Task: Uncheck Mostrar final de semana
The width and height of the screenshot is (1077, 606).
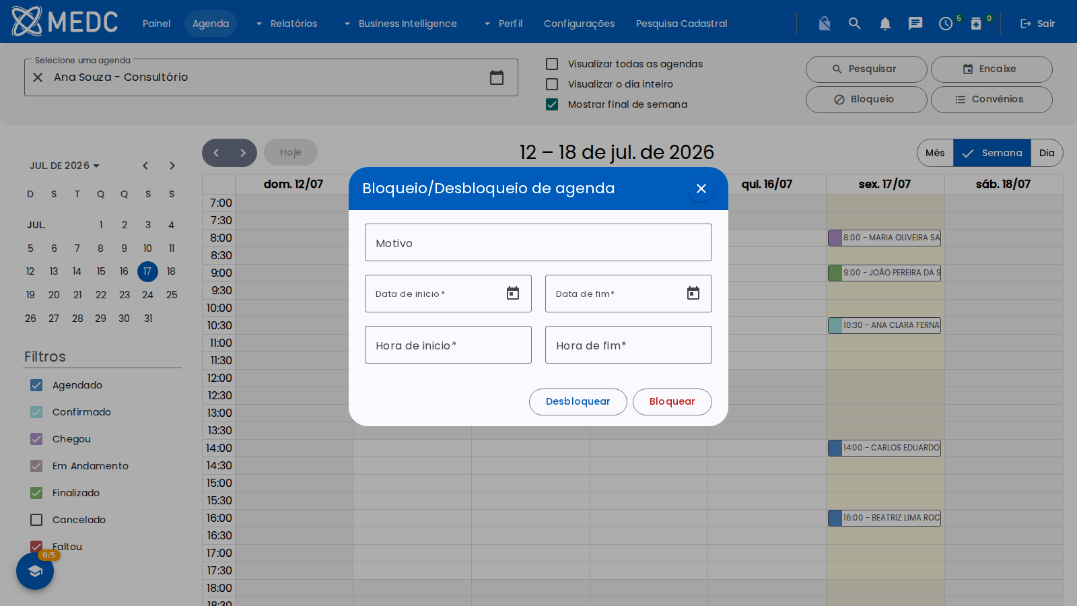Action: [x=552, y=104]
